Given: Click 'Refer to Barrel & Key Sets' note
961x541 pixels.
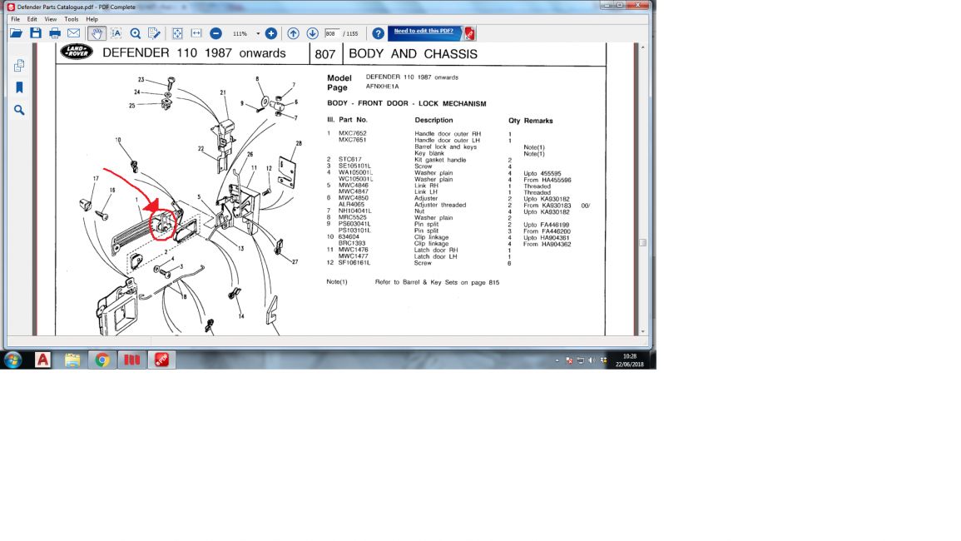Looking at the screenshot, I should (x=437, y=282).
